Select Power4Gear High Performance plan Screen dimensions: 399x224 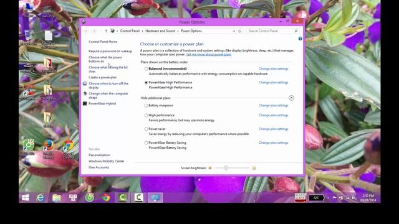point(146,83)
